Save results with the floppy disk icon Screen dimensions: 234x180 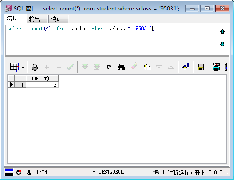[x=201, y=67]
